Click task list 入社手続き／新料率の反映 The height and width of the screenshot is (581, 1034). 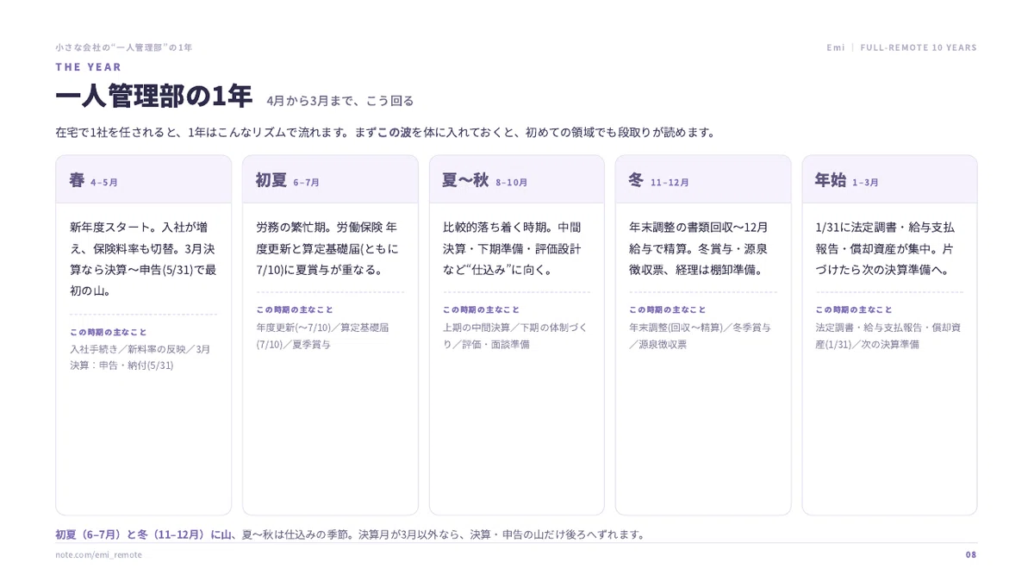(140, 357)
